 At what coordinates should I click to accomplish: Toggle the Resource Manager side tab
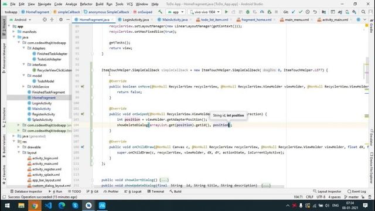coord(4,57)
